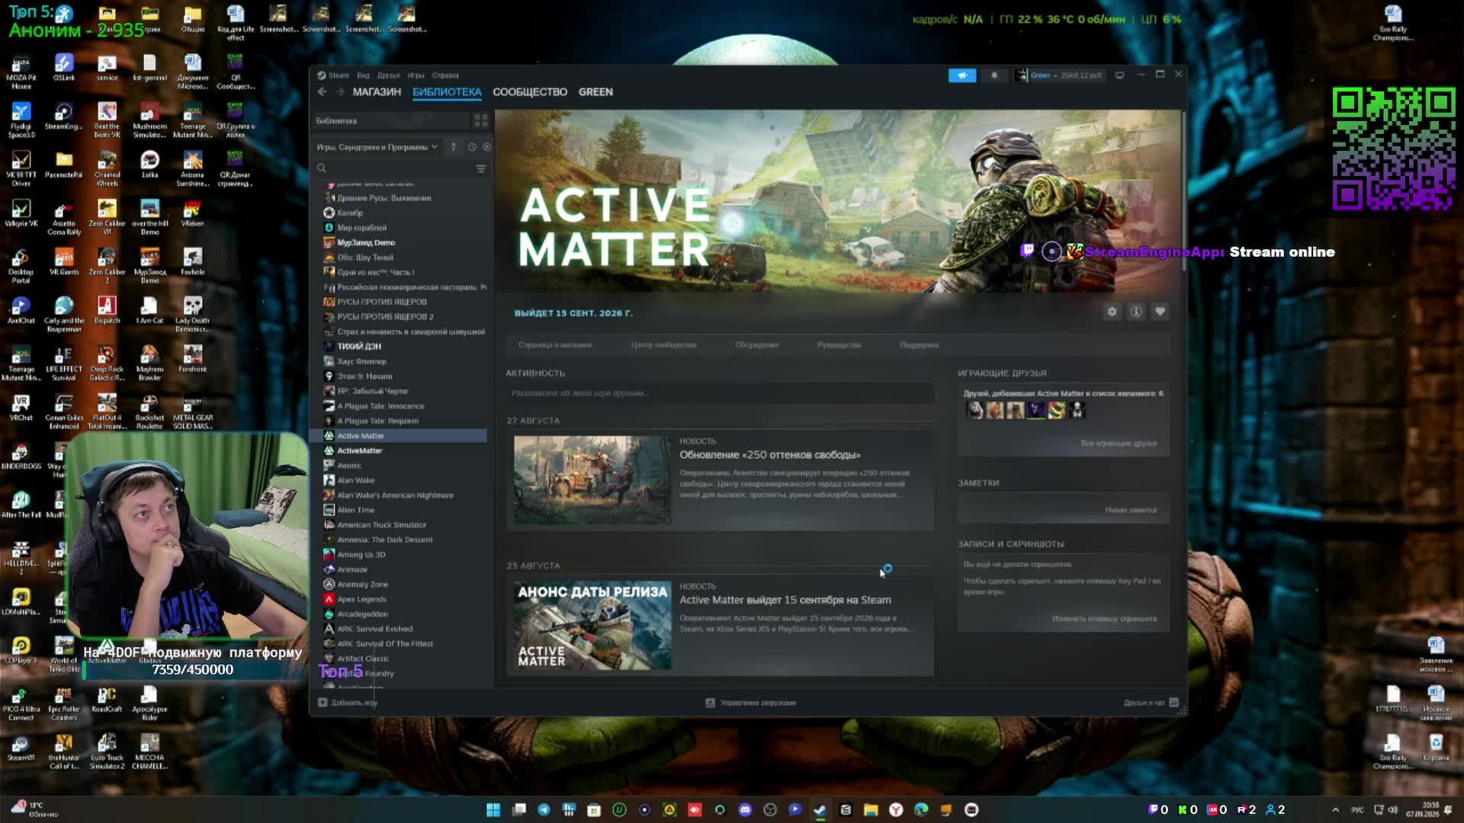The image size is (1464, 823).
Task: Click the sort arrow icon above the game list
Action: [x=454, y=147]
